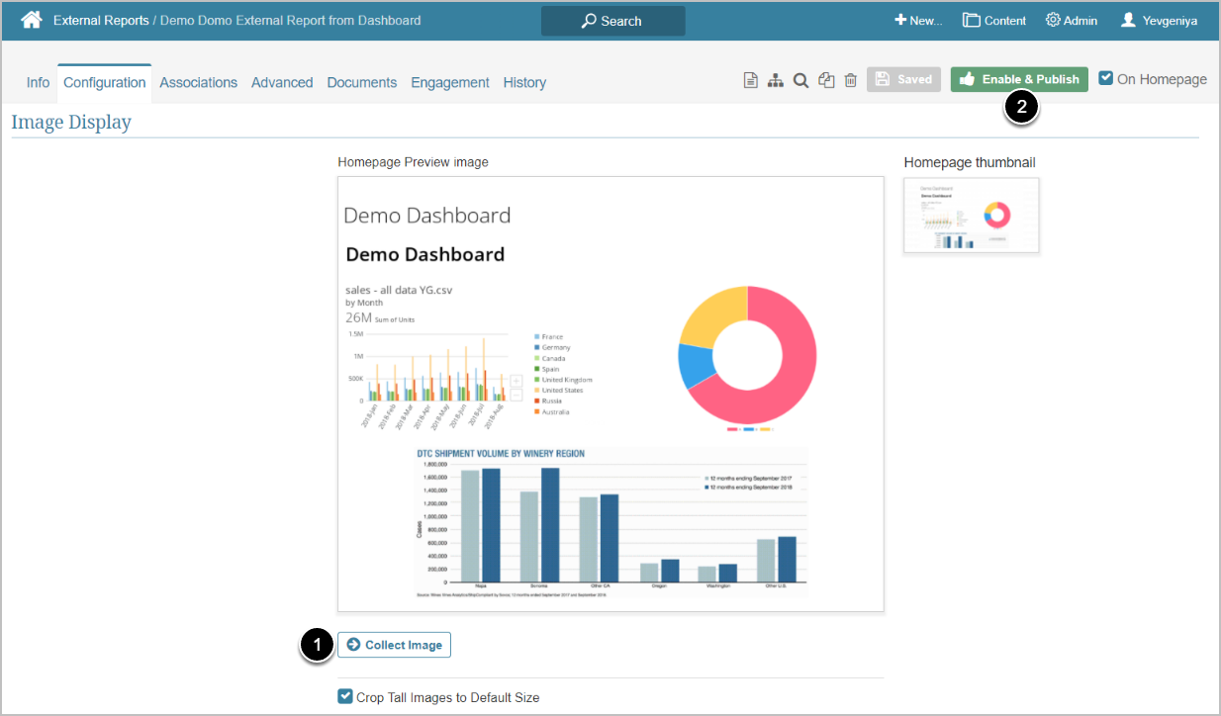The image size is (1221, 716).
Task: Click the Search field in header
Action: [612, 21]
